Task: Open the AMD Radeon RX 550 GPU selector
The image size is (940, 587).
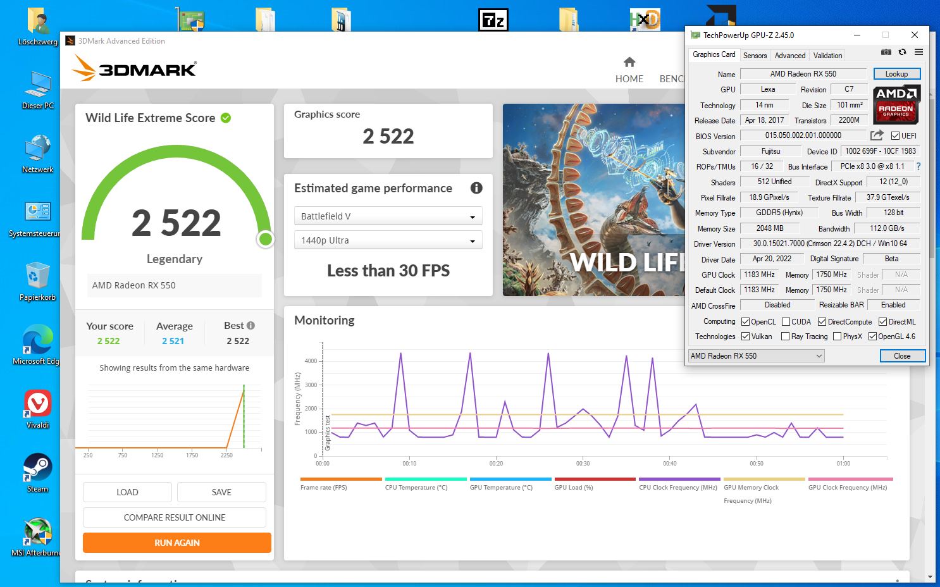Action: coord(756,356)
